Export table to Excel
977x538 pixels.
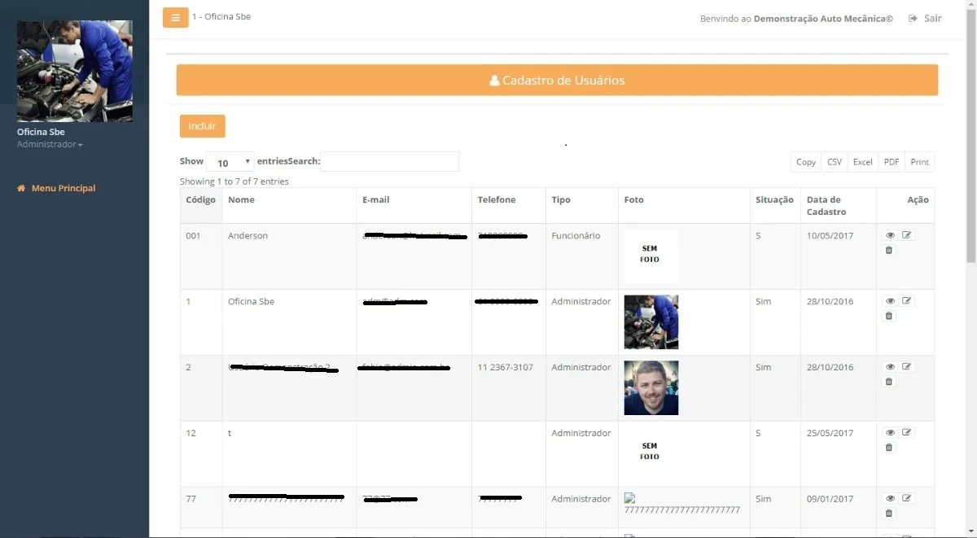[x=863, y=162]
